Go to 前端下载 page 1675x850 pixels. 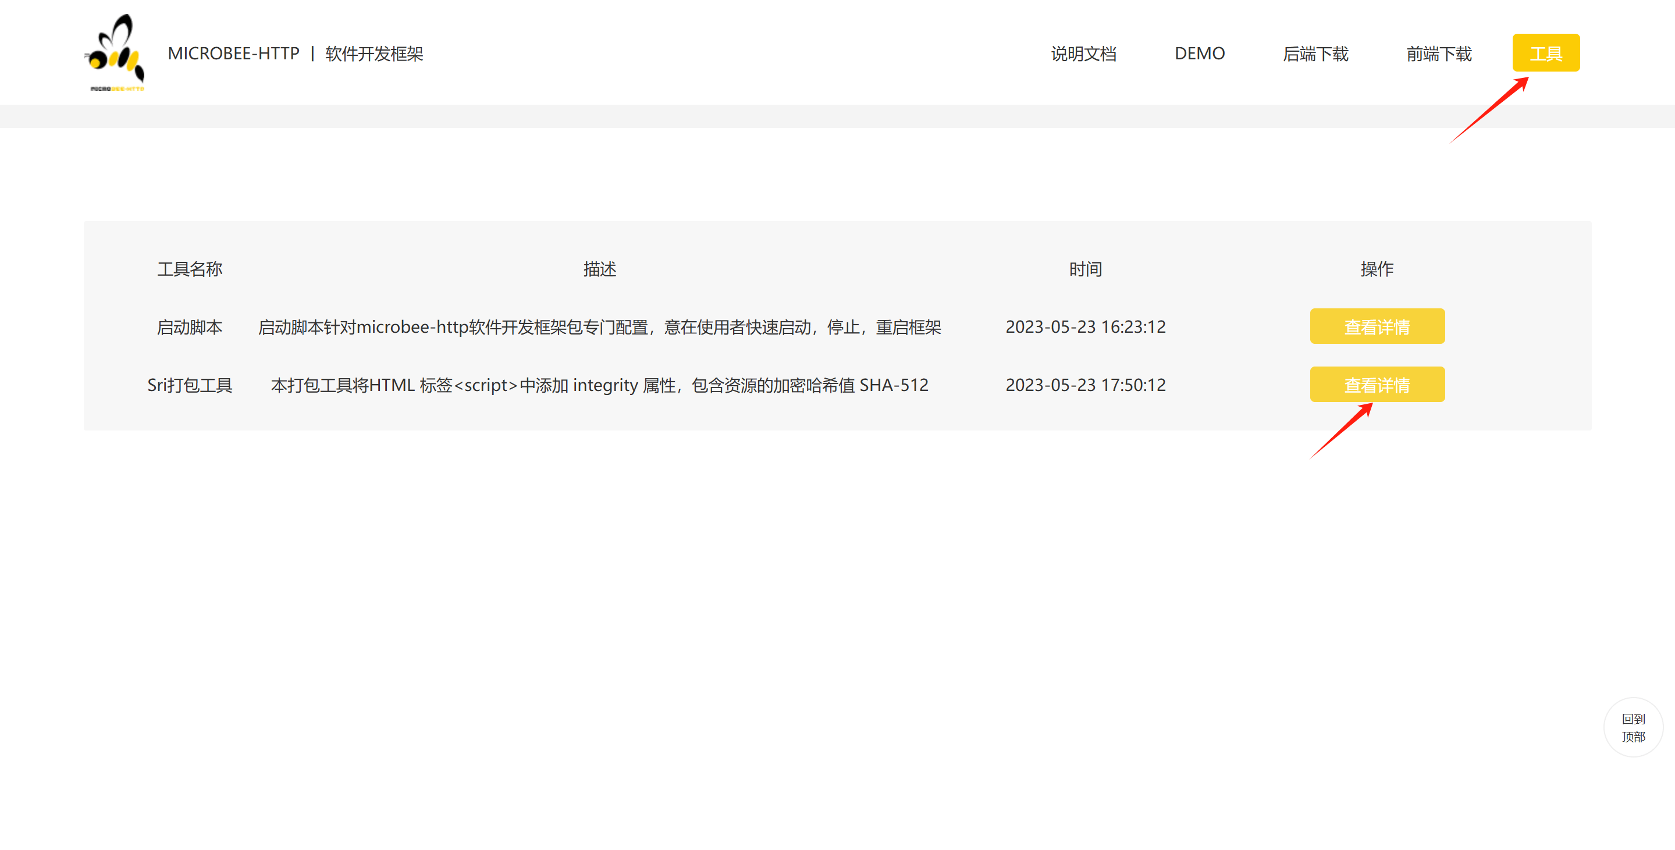pyautogui.click(x=1438, y=54)
